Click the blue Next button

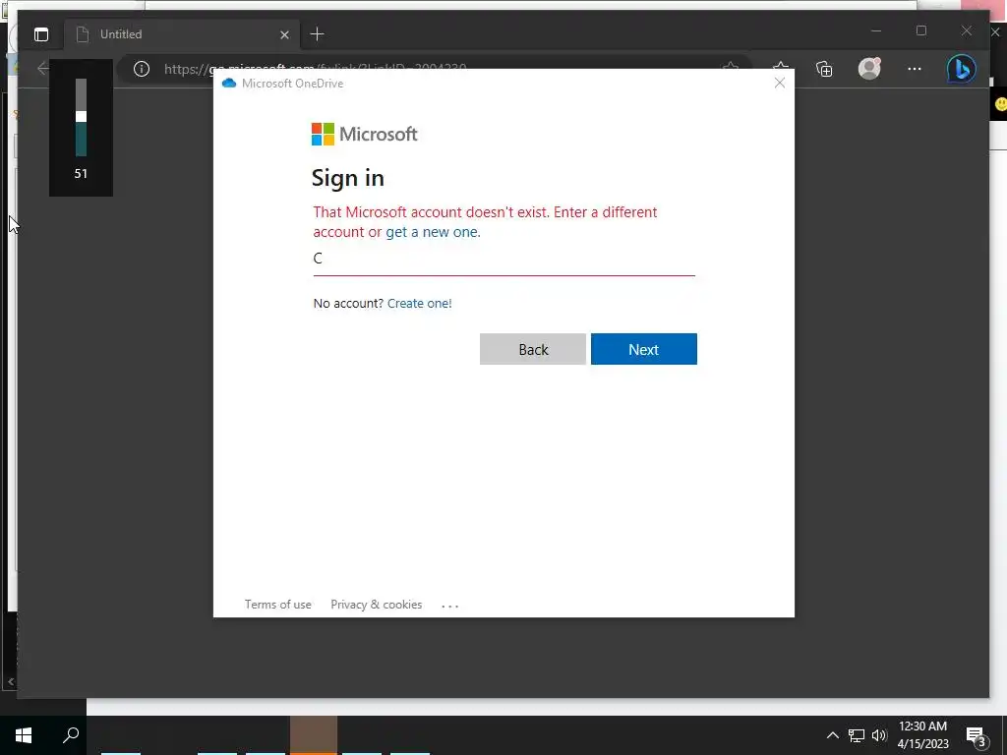click(x=643, y=349)
